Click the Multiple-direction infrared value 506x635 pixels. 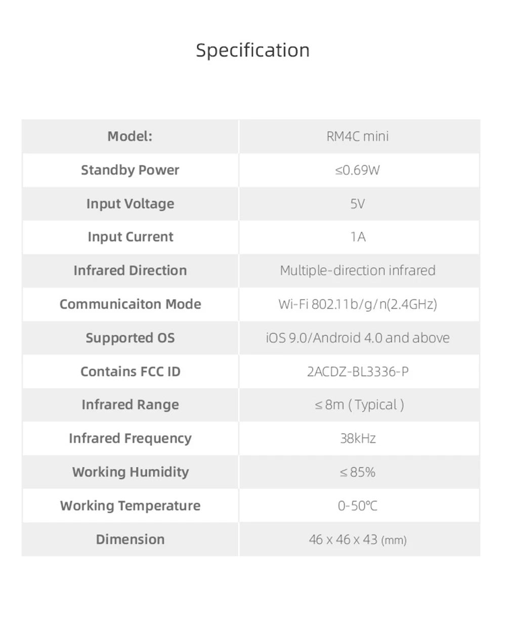tap(358, 270)
